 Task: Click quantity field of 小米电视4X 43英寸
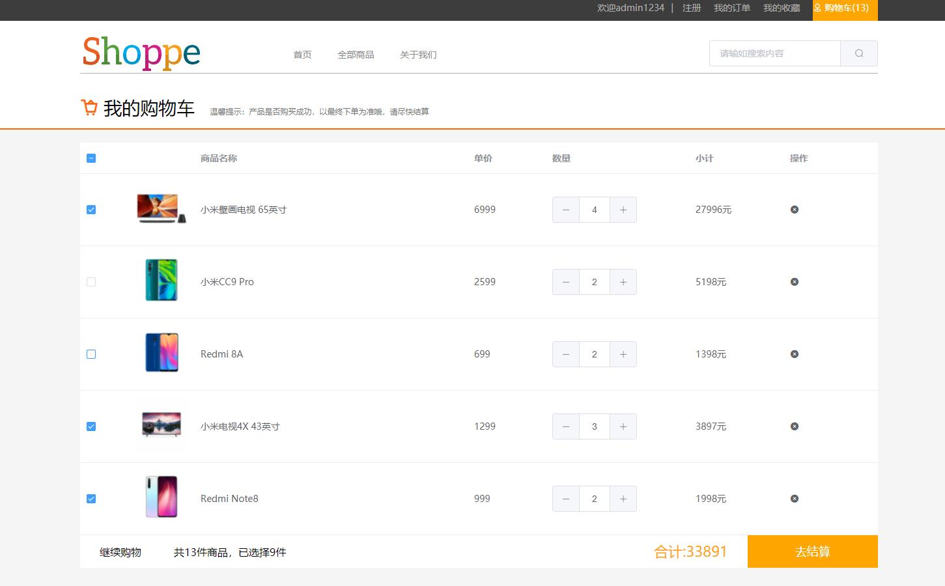coord(595,426)
